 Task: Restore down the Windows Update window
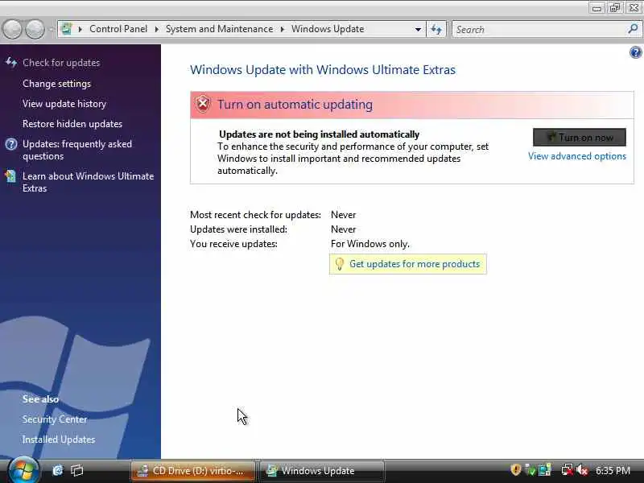pos(615,8)
